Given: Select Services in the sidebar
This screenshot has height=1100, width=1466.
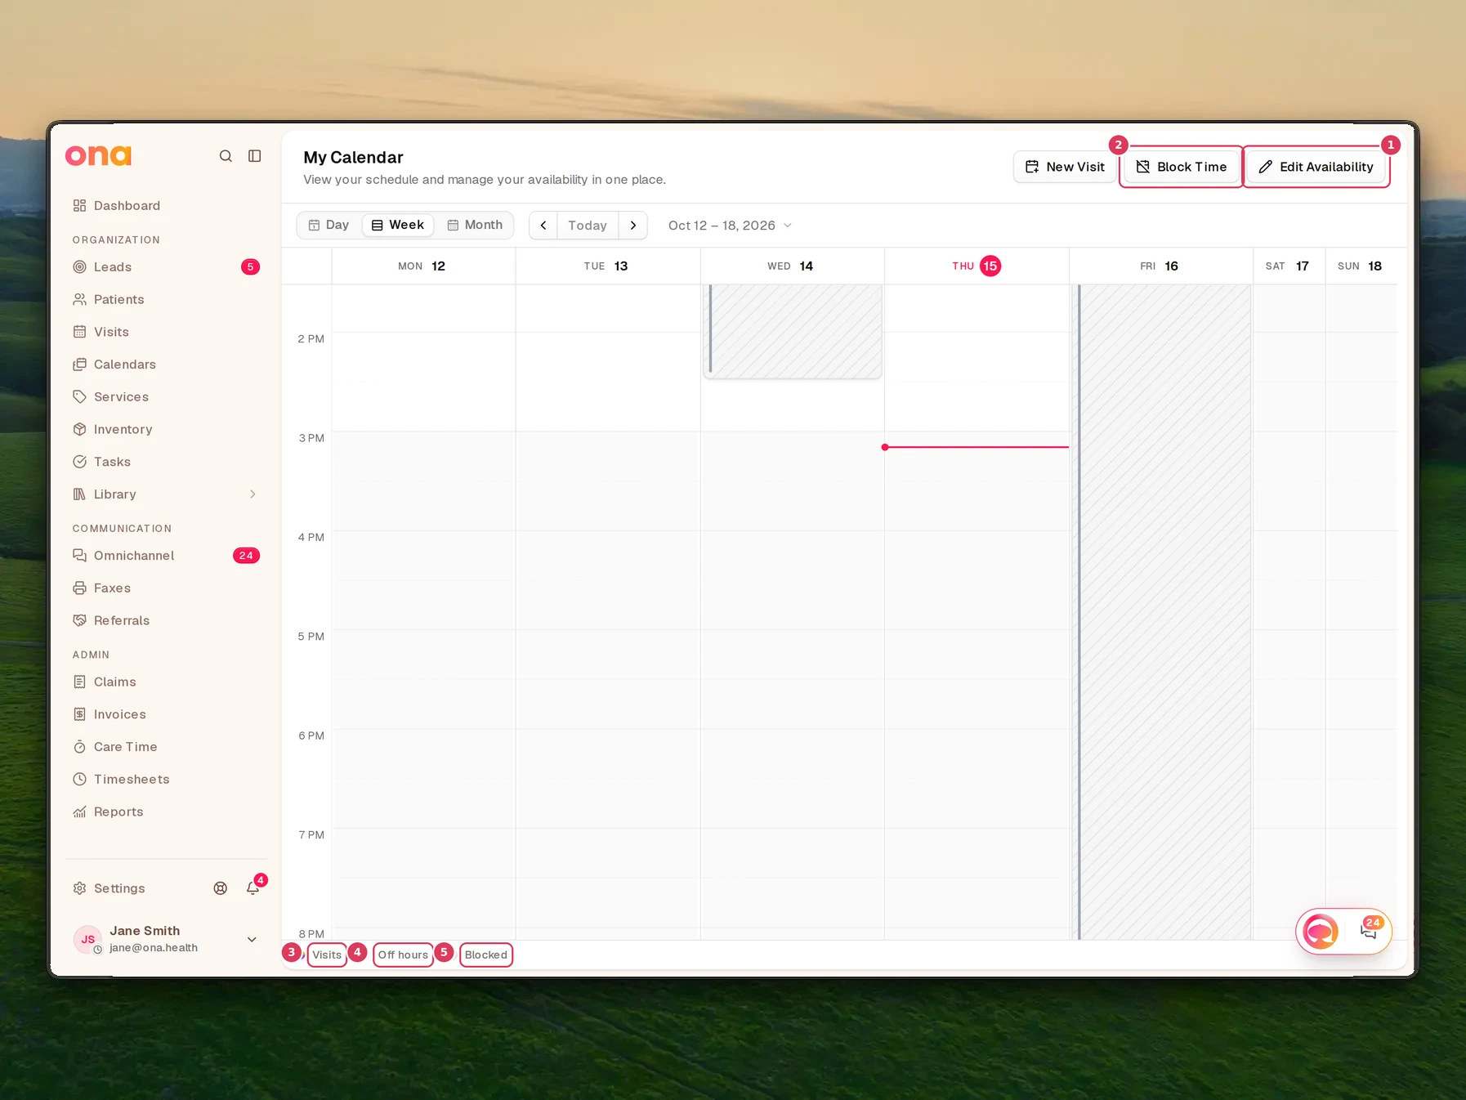Looking at the screenshot, I should [x=166, y=397].
